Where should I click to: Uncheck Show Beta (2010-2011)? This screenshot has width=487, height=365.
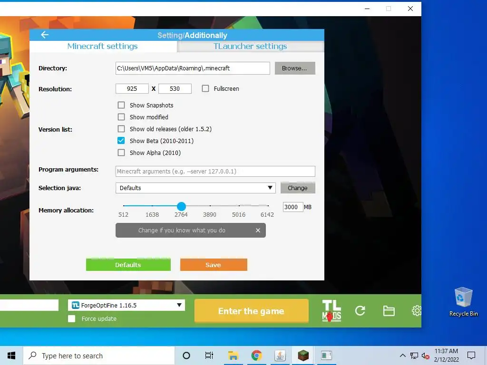click(121, 141)
